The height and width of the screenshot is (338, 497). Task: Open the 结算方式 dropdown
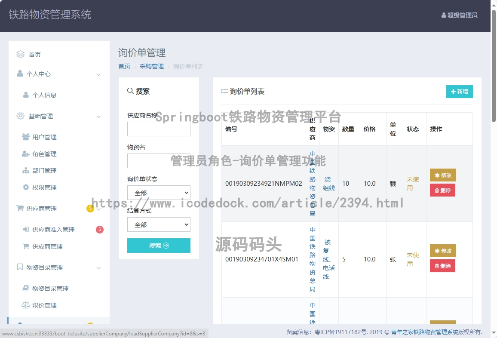(x=159, y=224)
